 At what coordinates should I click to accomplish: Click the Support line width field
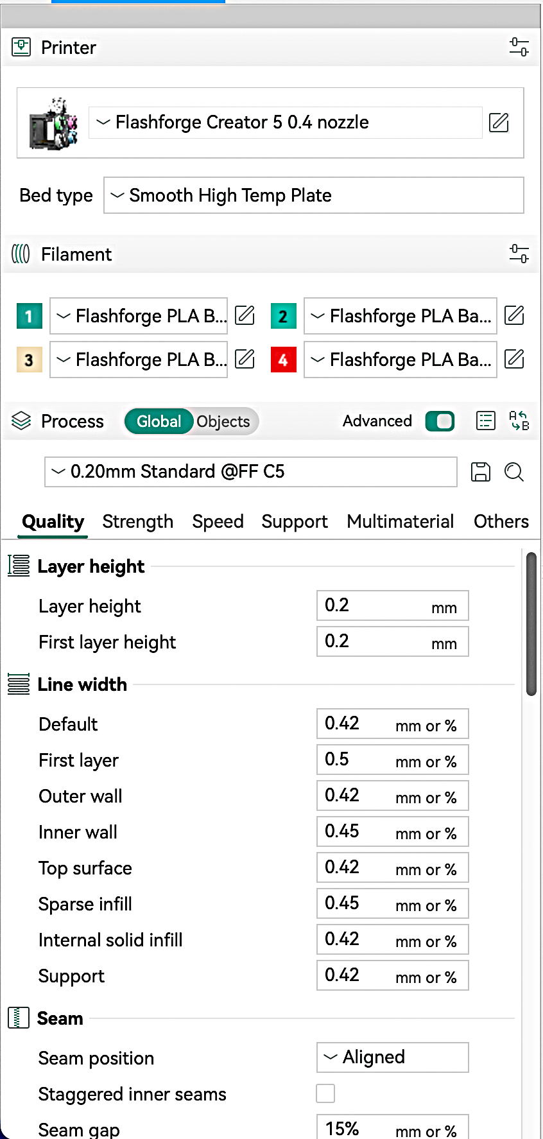tap(393, 975)
